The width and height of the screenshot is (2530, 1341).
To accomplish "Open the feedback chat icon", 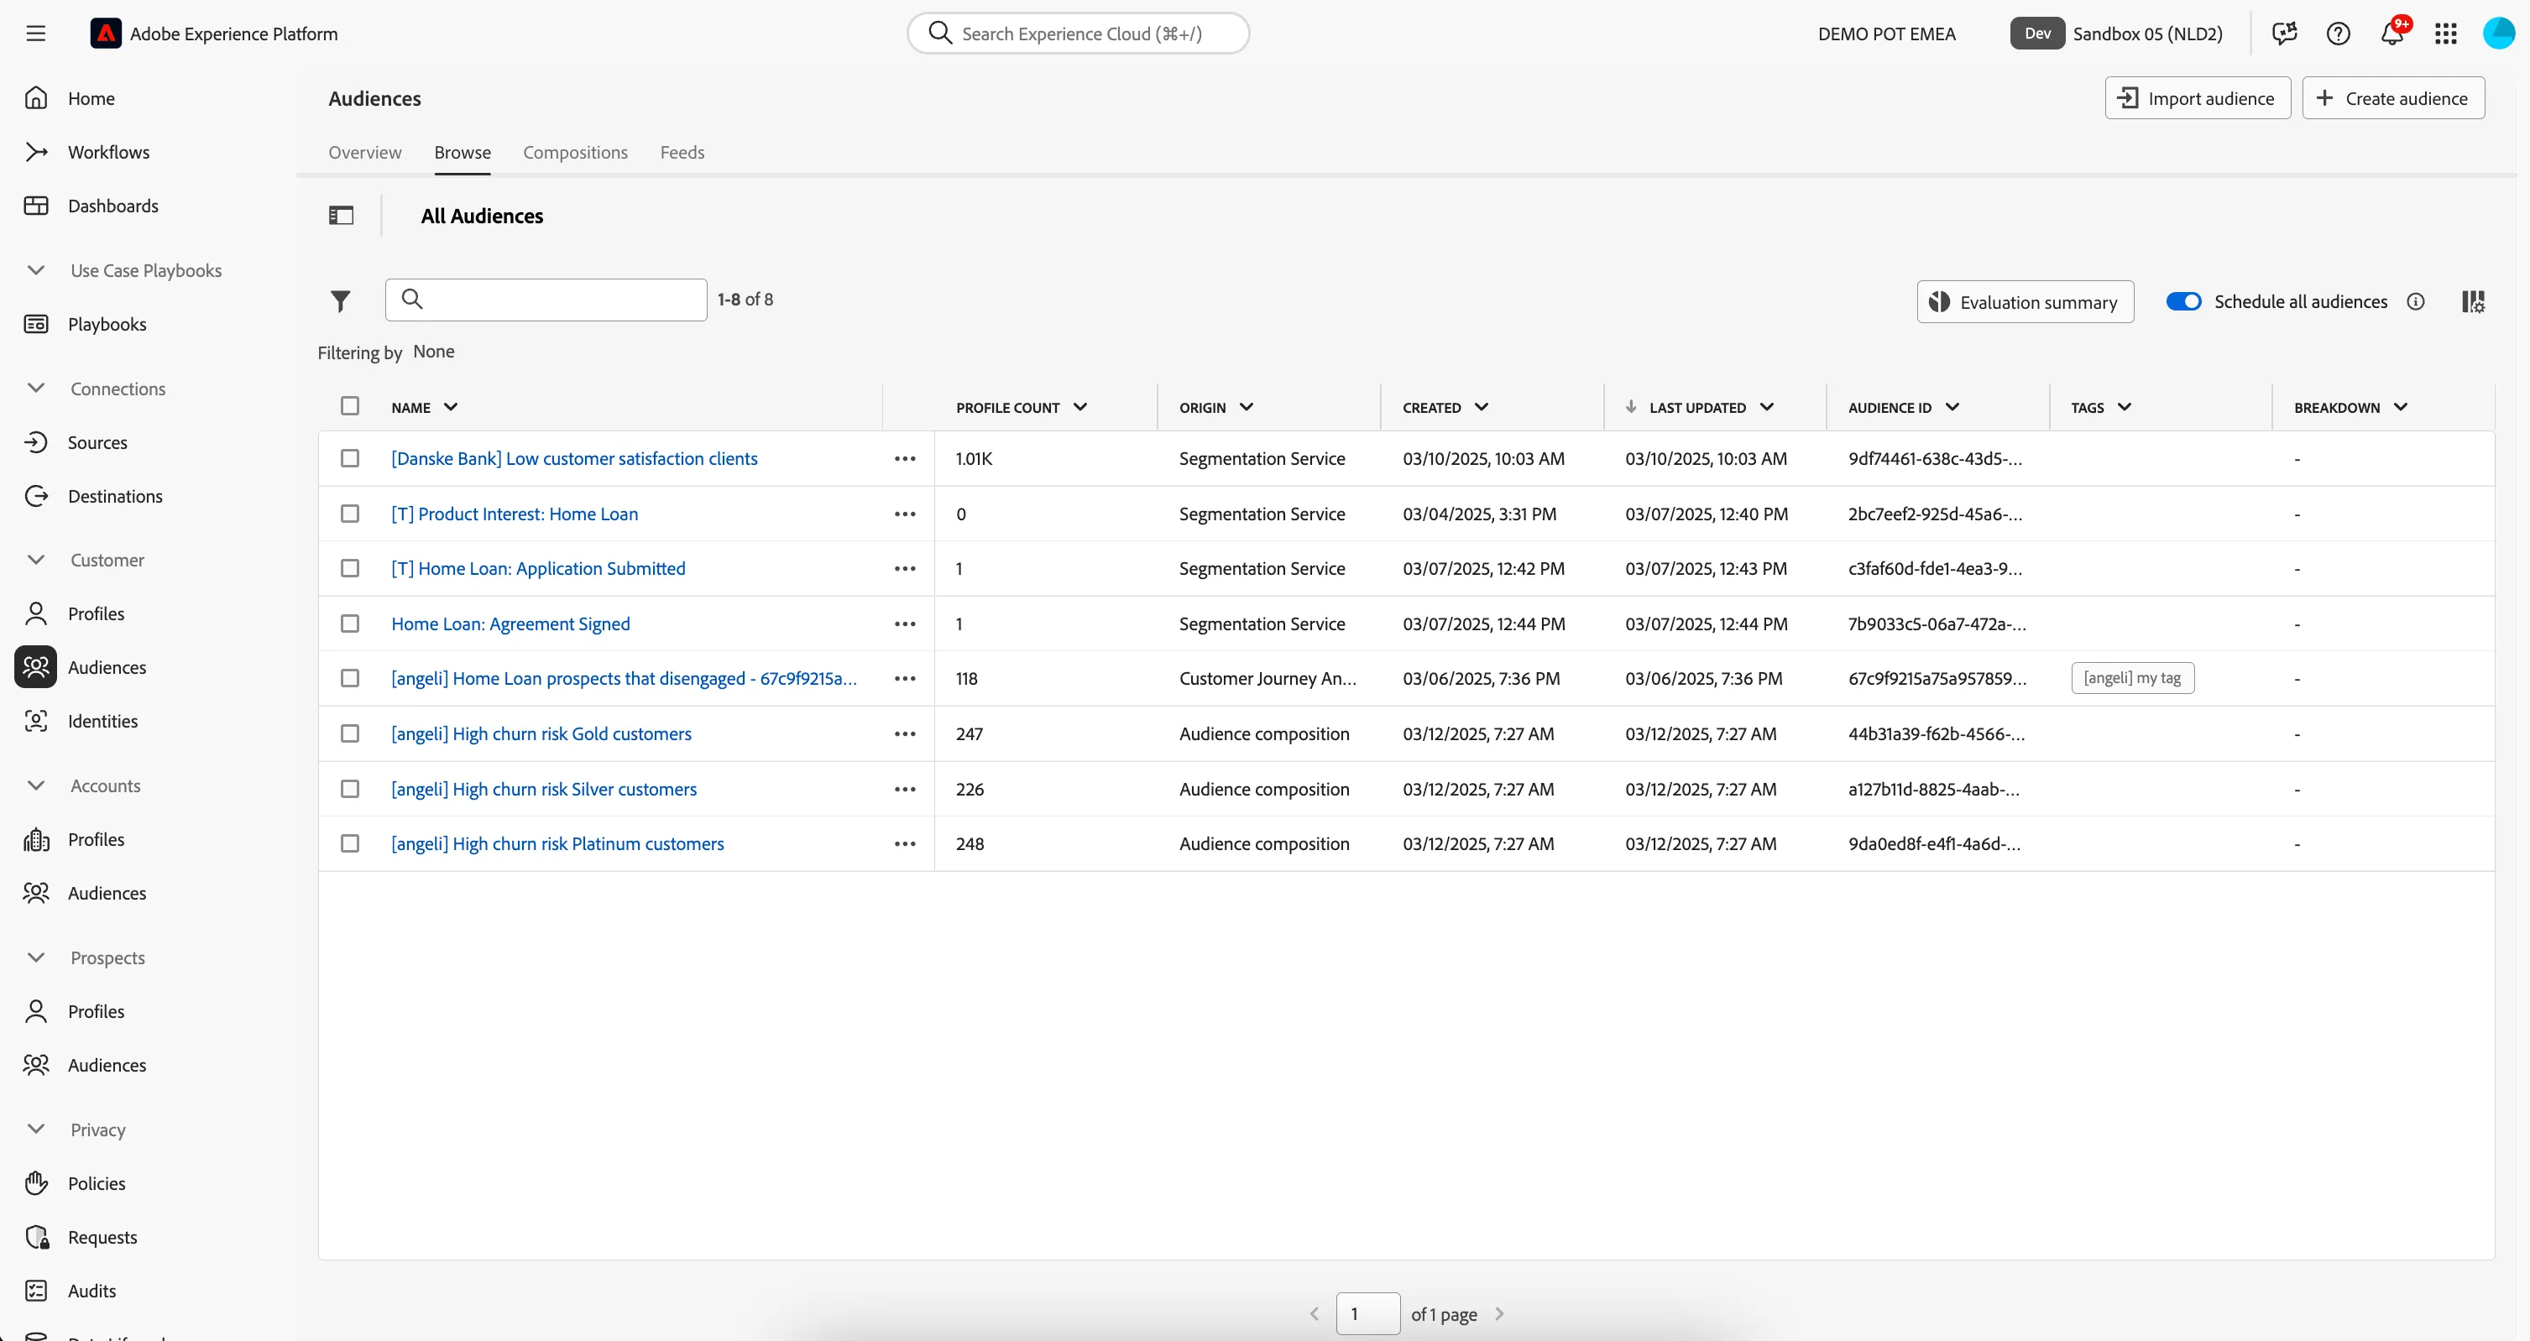I will [2284, 34].
